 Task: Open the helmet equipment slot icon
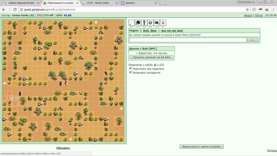(138, 23)
